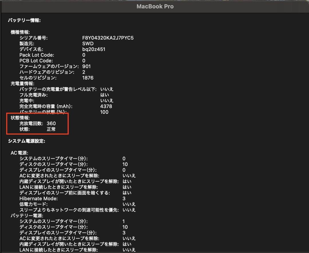309x253 pixels.
Task: Select the Pack Lot Code label
Action: click(x=37, y=55)
